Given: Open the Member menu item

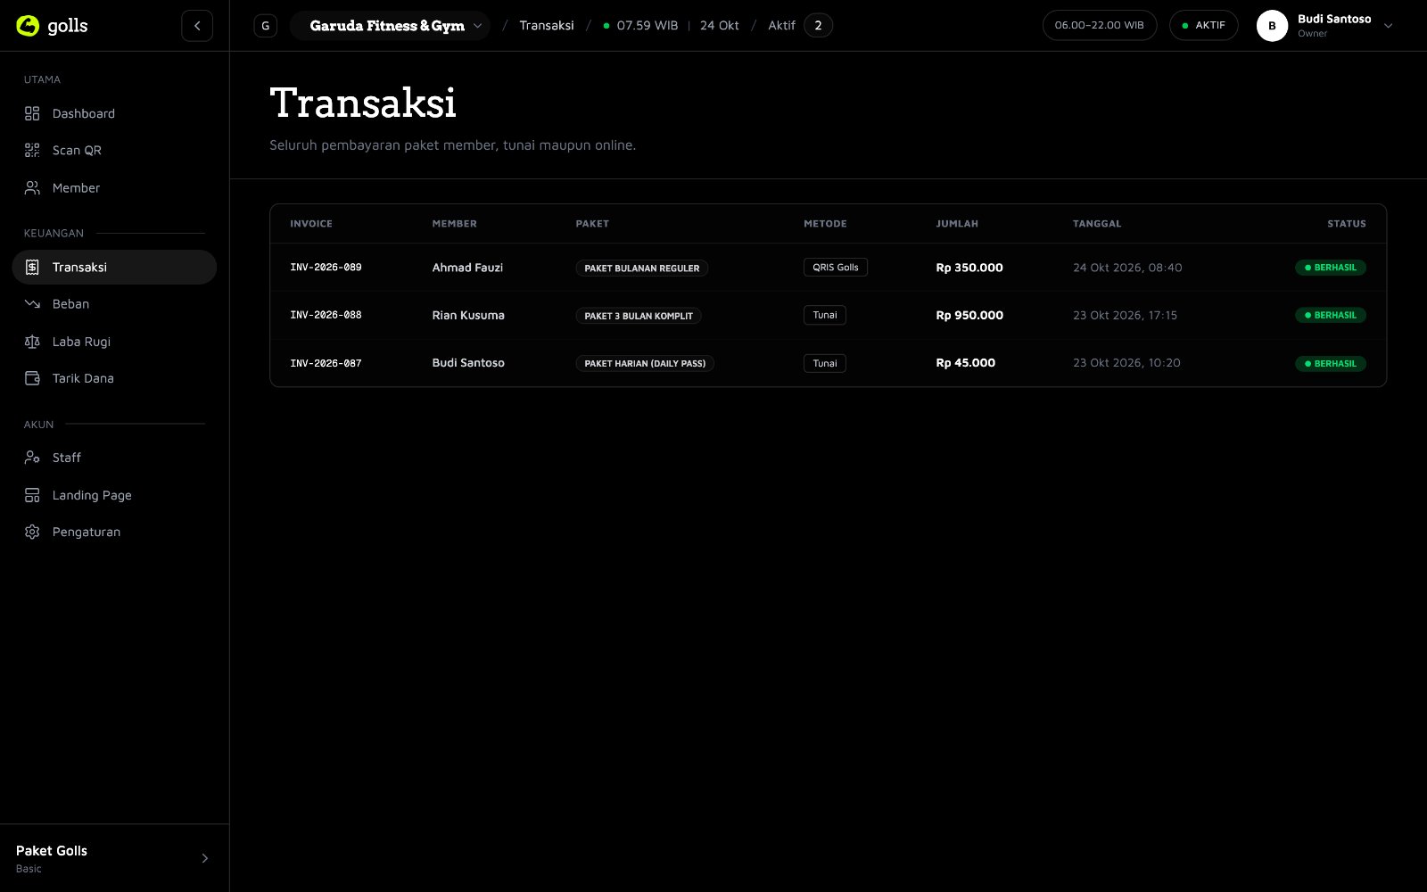Looking at the screenshot, I should 114,188.
